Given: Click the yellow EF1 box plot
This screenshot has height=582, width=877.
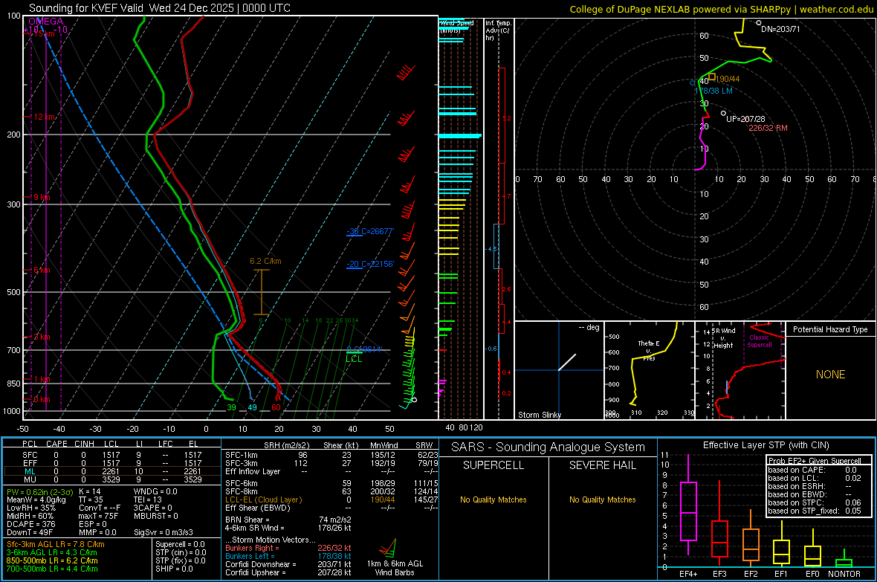Looking at the screenshot, I should click(x=781, y=552).
